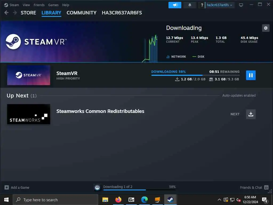Open the Steam menu
This screenshot has width=273, height=205.
(14, 5)
